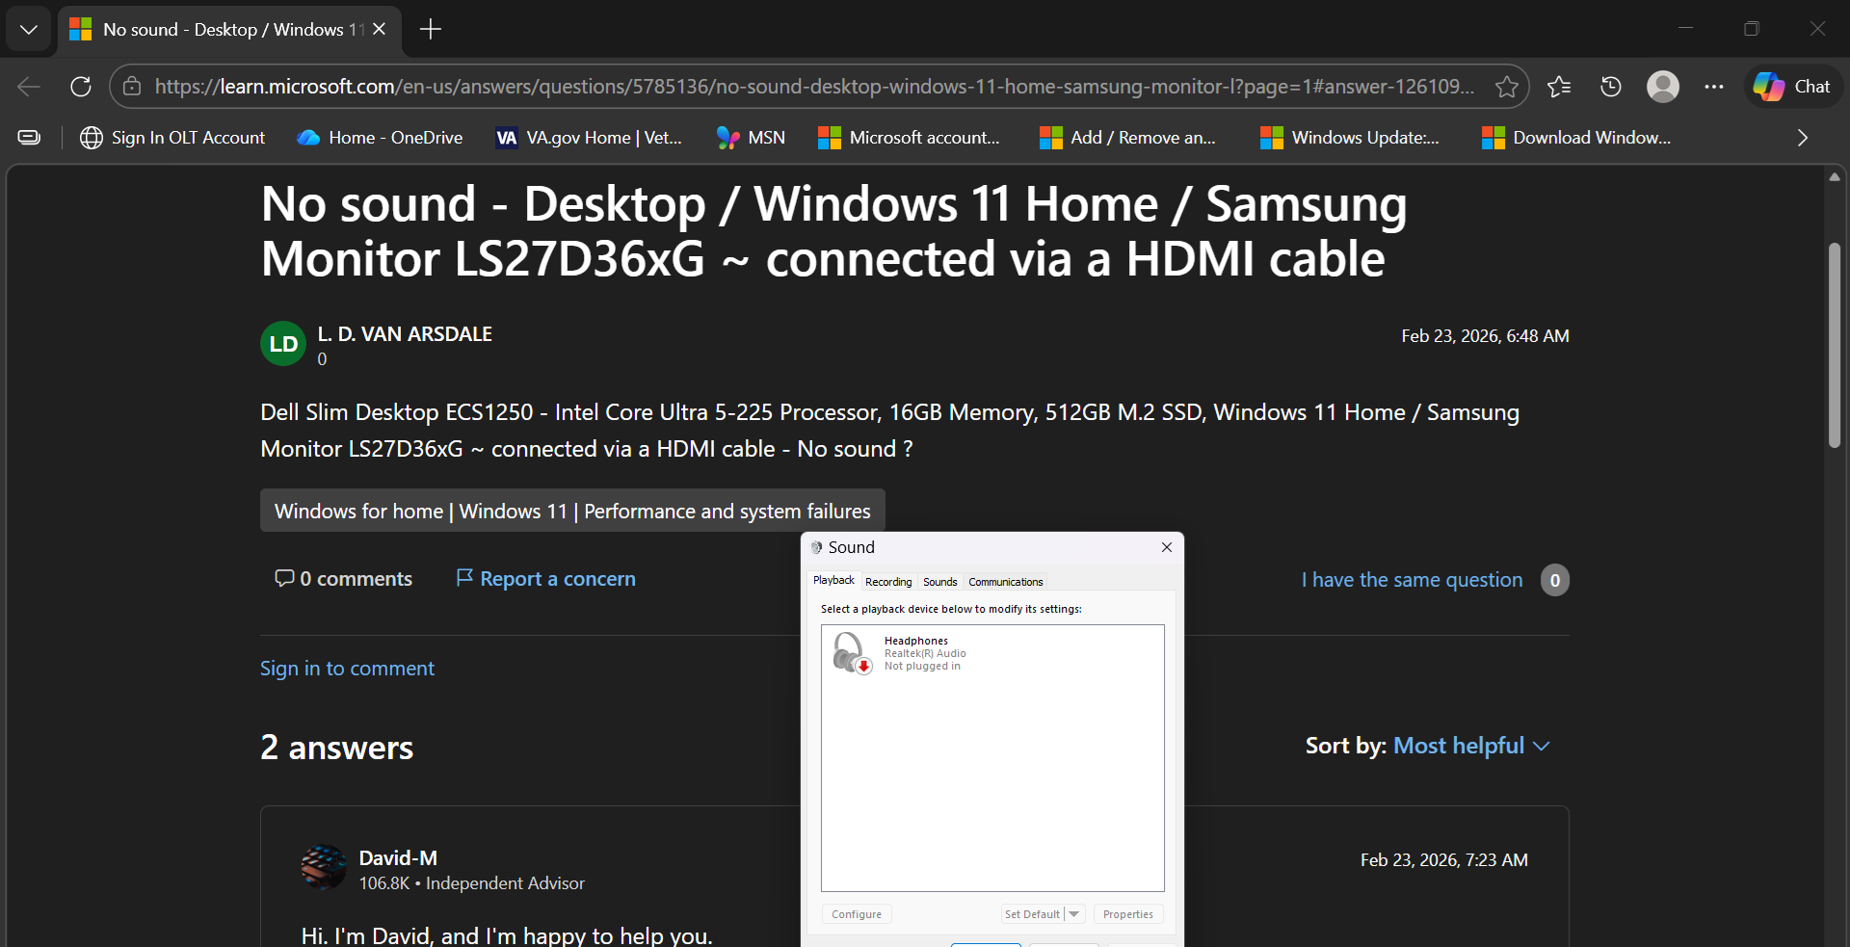
Task: Click Report a concern link
Action: (545, 579)
